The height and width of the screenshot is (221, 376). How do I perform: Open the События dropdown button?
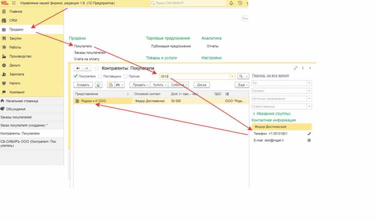pos(178,85)
